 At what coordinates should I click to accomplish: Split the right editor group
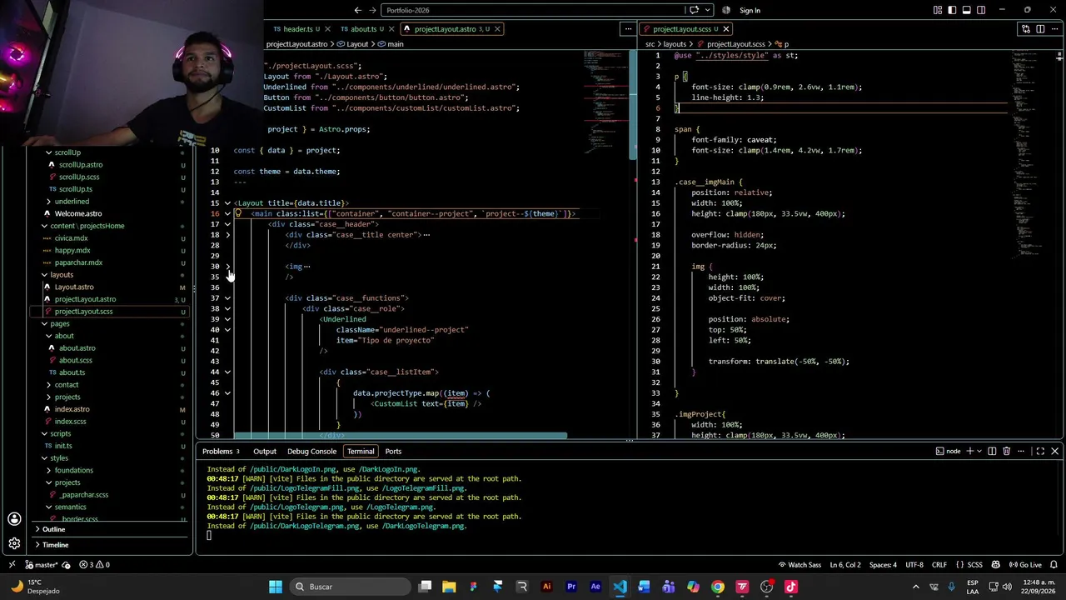1040,28
